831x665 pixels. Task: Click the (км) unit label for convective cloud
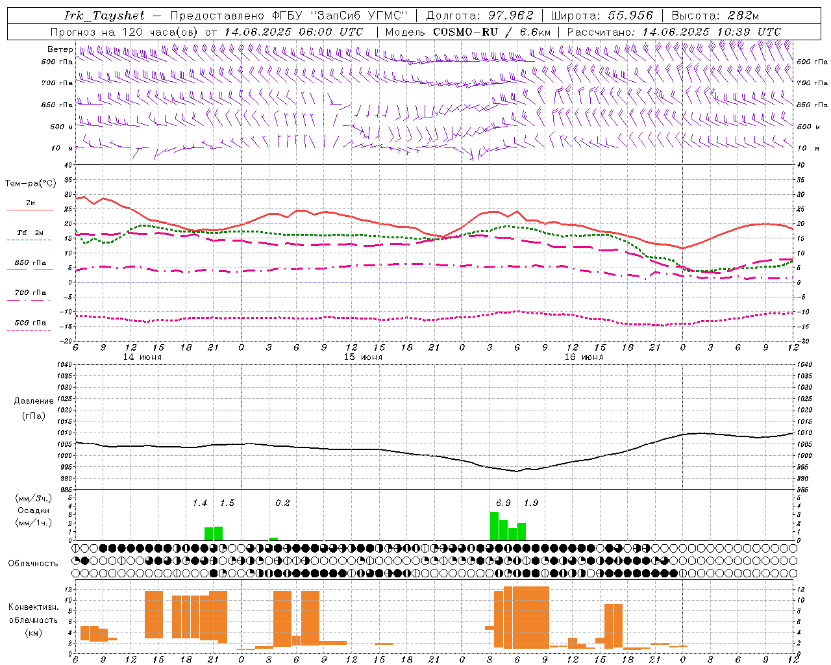click(x=33, y=633)
